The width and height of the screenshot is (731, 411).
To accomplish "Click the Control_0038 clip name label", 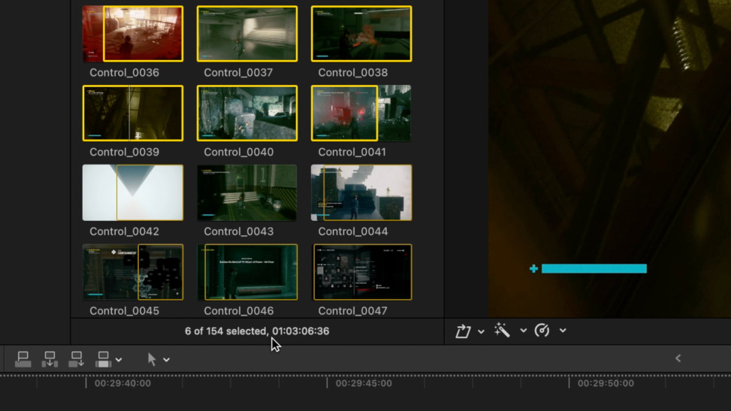I will 353,73.
